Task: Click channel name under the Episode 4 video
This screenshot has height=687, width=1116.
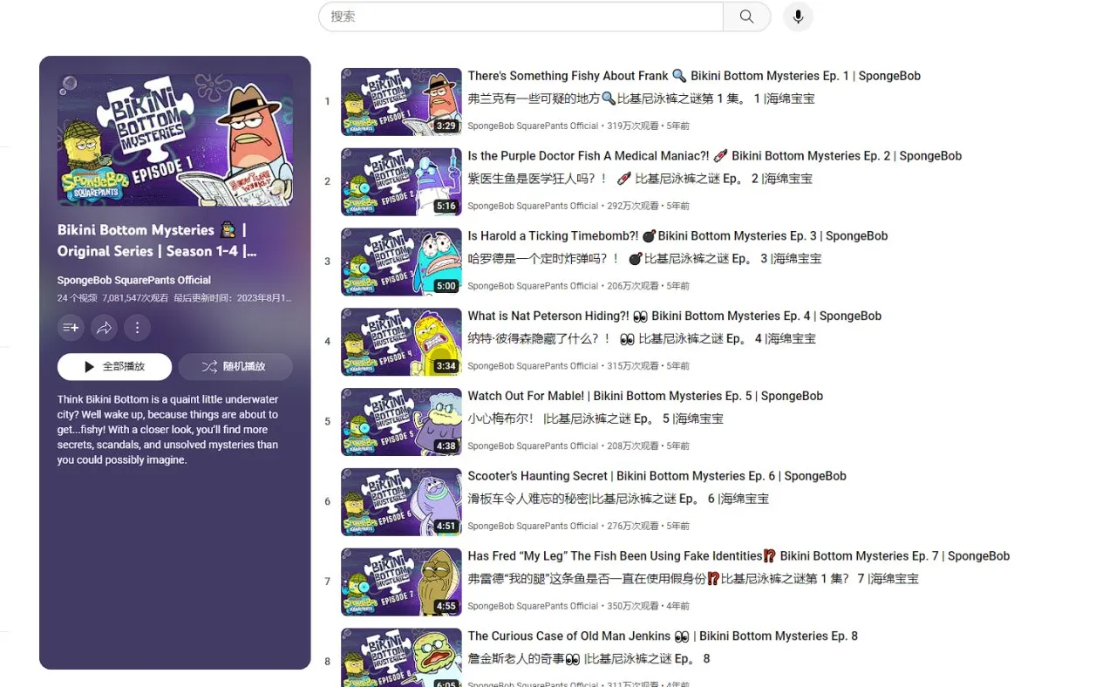Action: pyautogui.click(x=533, y=366)
